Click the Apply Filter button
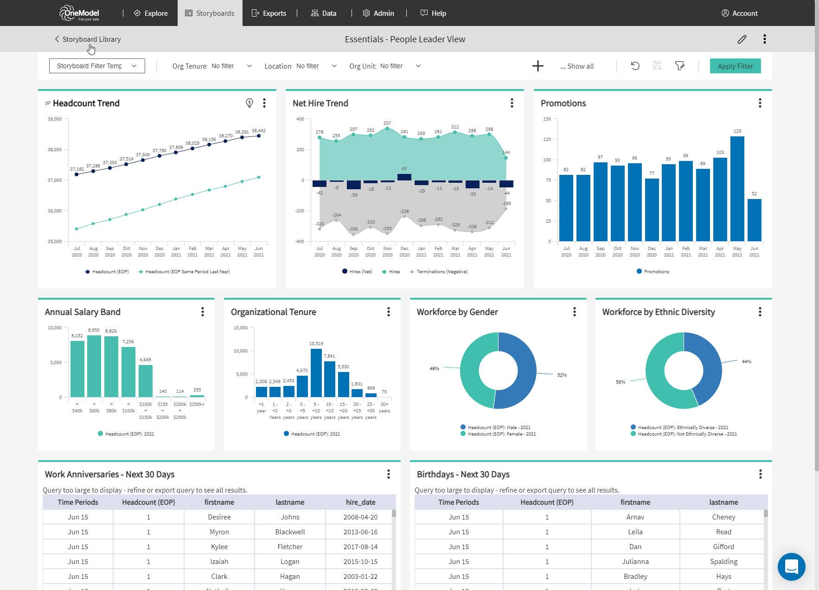Viewport: 819px width, 590px height. pyautogui.click(x=735, y=66)
